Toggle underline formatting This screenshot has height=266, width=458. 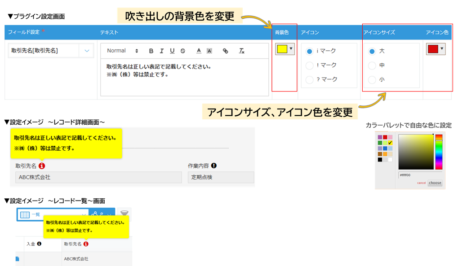coord(172,50)
